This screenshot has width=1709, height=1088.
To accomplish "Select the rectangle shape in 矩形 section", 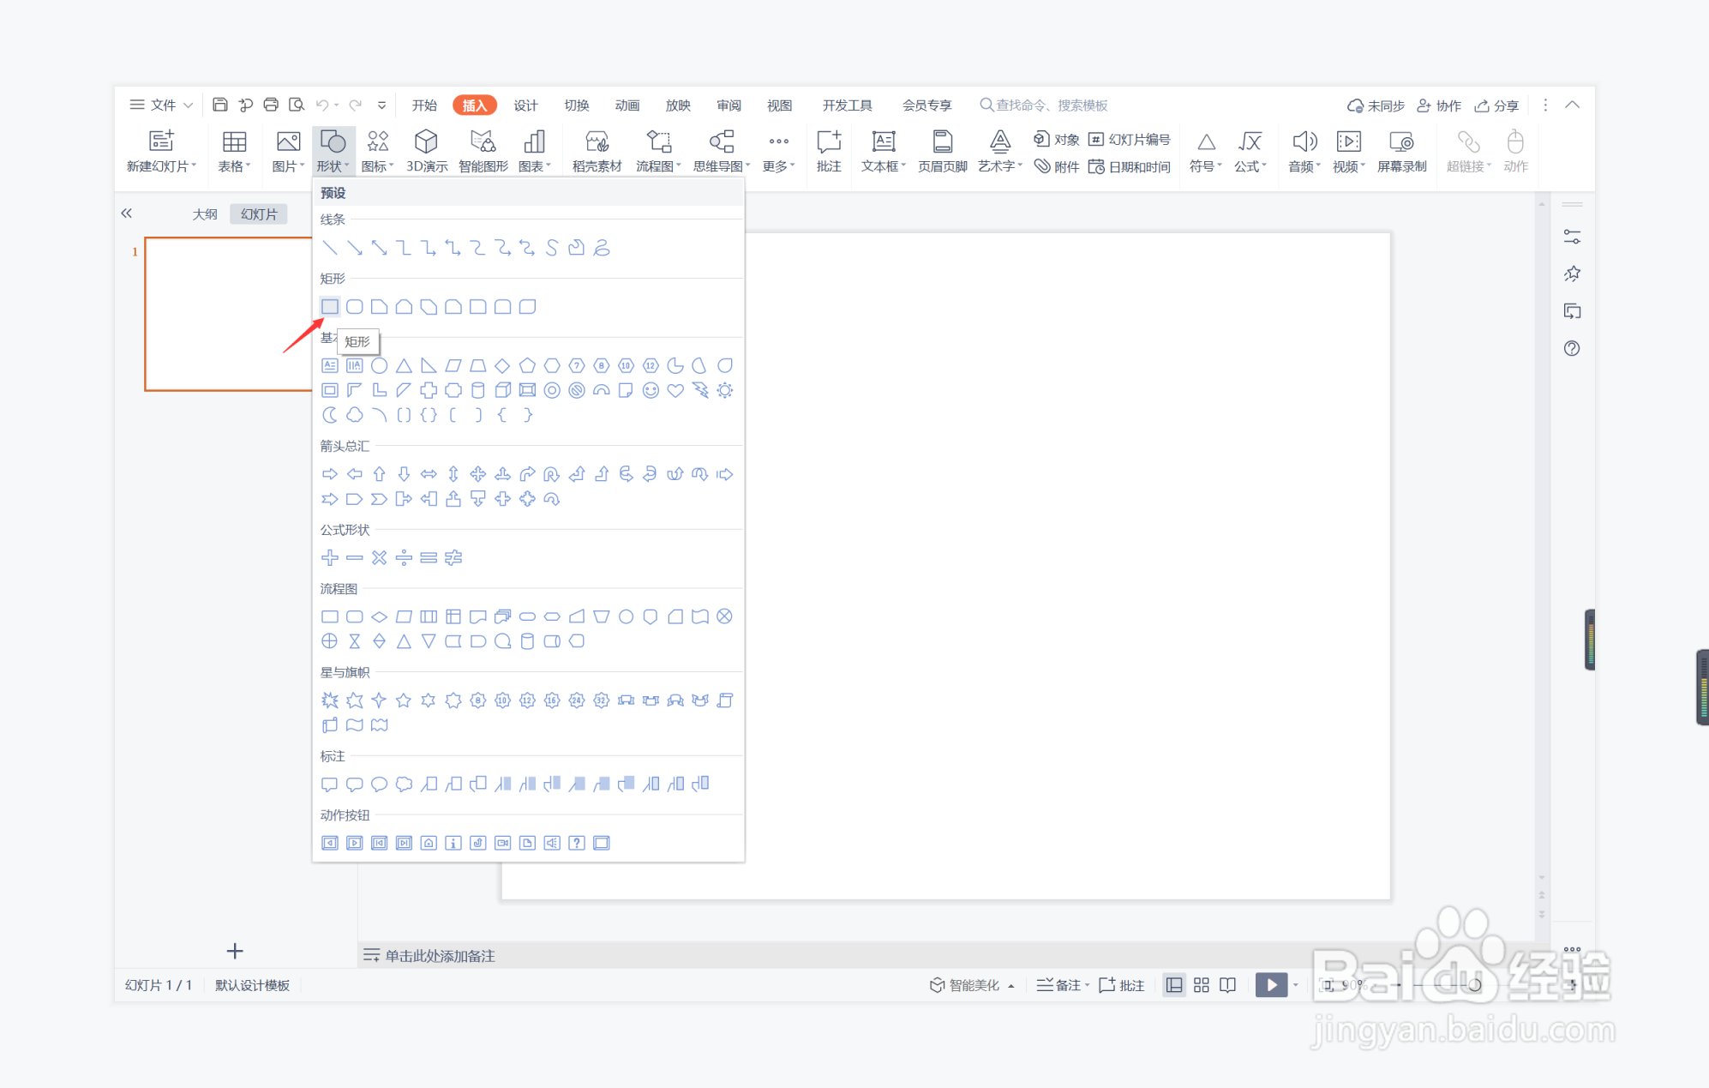I will [330, 307].
